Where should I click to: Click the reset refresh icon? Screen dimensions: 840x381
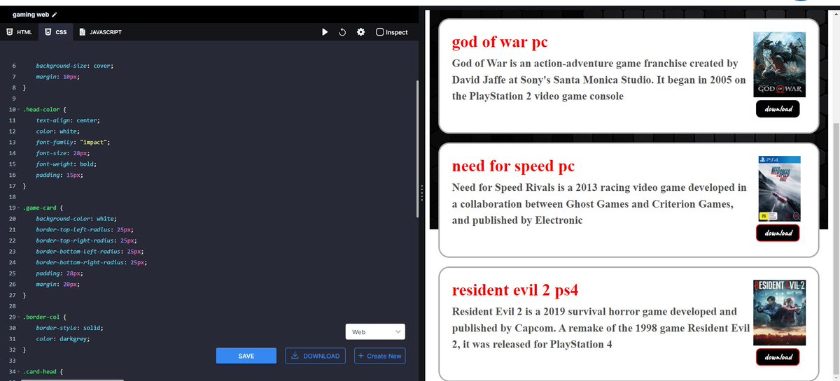(343, 32)
